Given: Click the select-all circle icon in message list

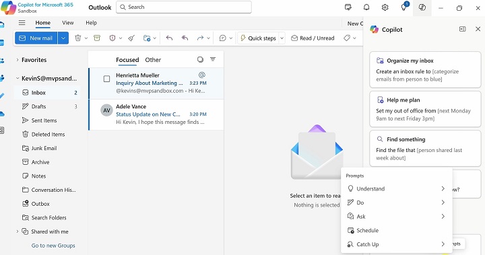Looking at the screenshot, I should [x=201, y=59].
